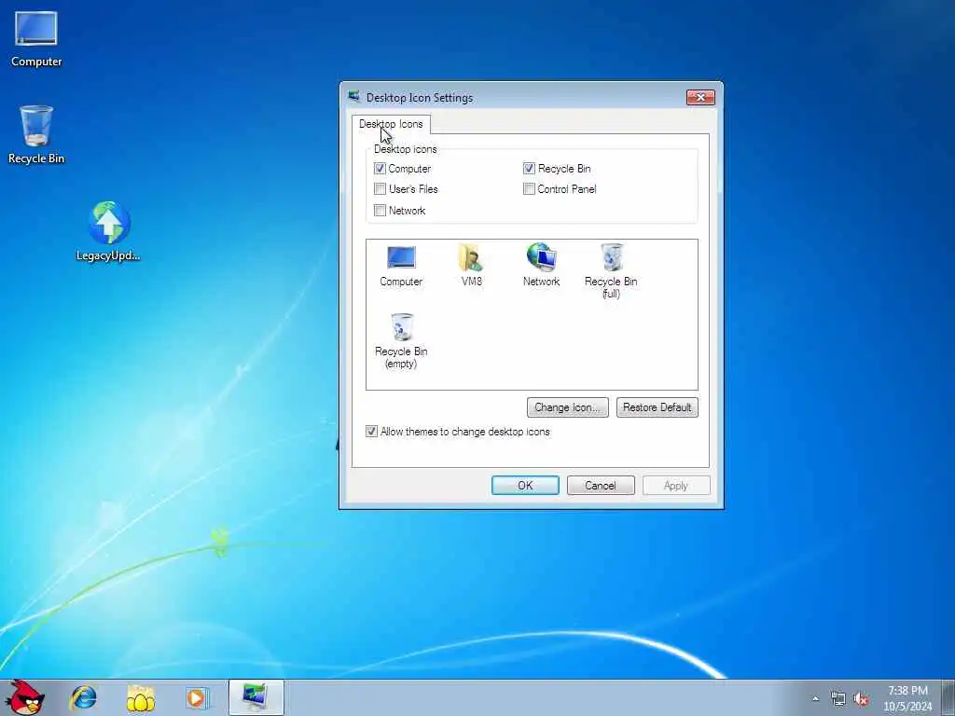Click the Restore Default button
This screenshot has height=716, width=955.
pos(657,407)
